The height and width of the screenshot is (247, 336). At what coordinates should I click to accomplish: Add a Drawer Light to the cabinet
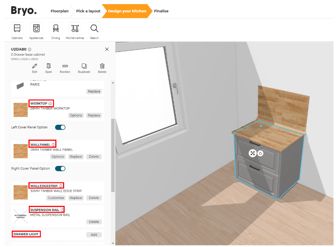(94, 234)
